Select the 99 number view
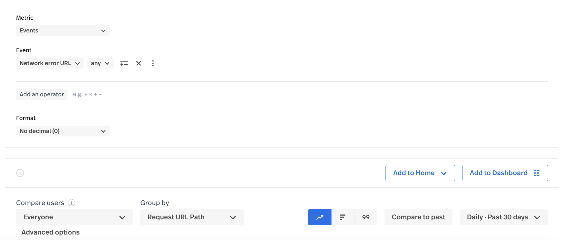 point(365,217)
